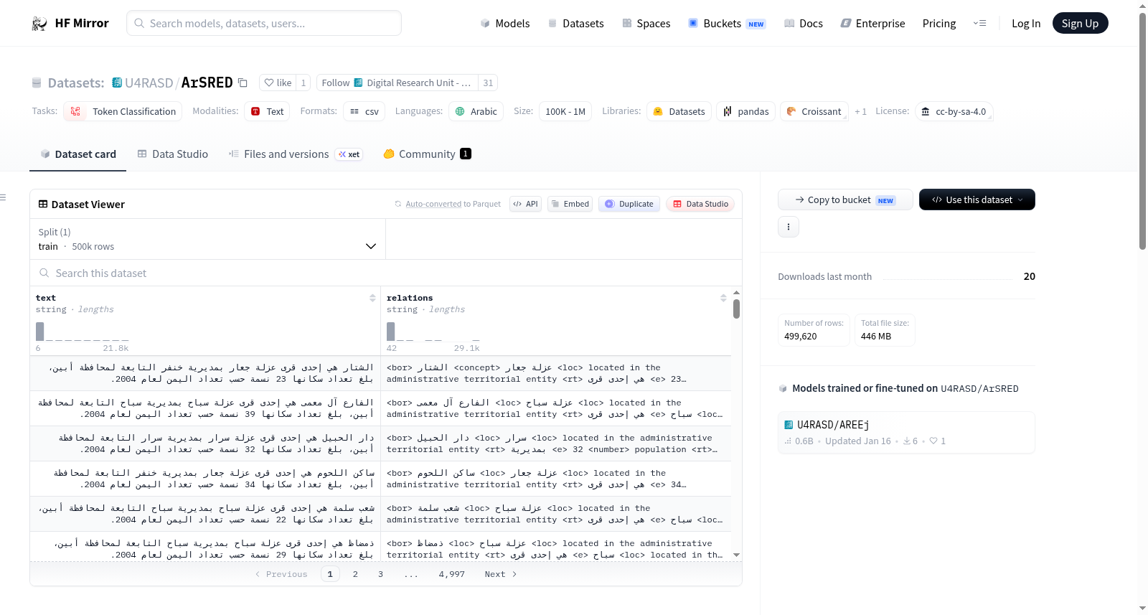
Task: Switch to the Data Studio tab
Action: tap(173, 154)
